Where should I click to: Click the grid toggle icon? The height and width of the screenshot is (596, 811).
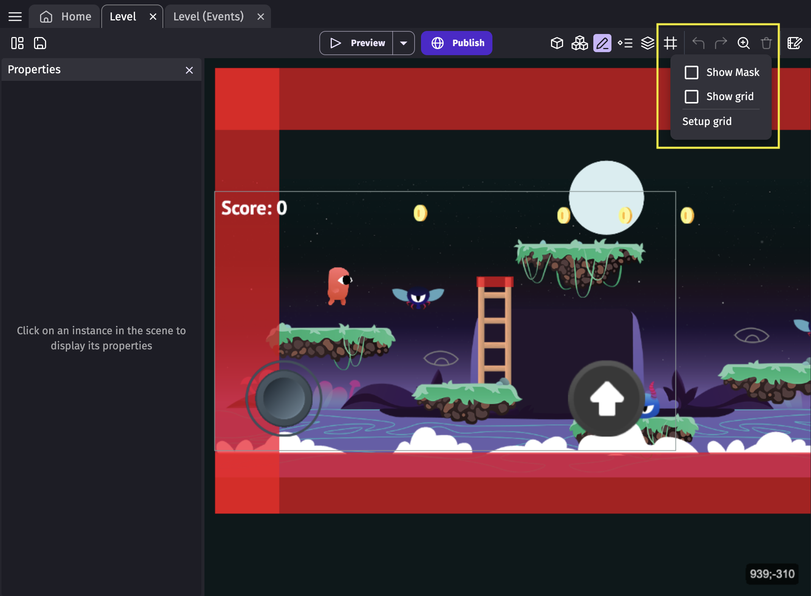point(670,43)
